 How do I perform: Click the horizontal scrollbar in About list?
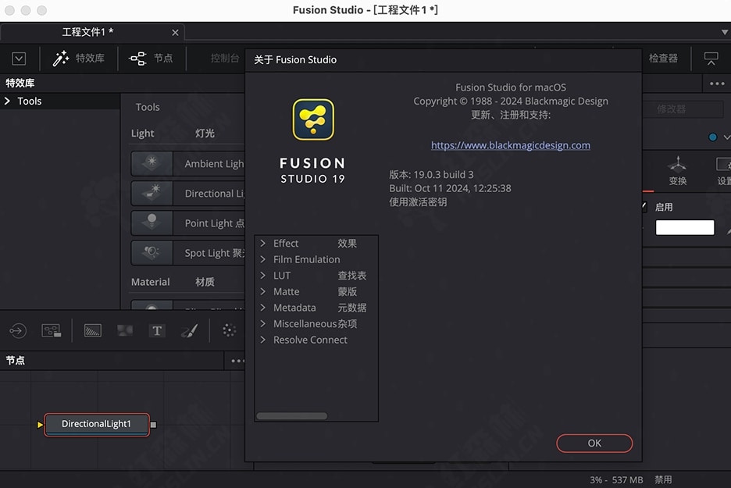[x=292, y=415]
